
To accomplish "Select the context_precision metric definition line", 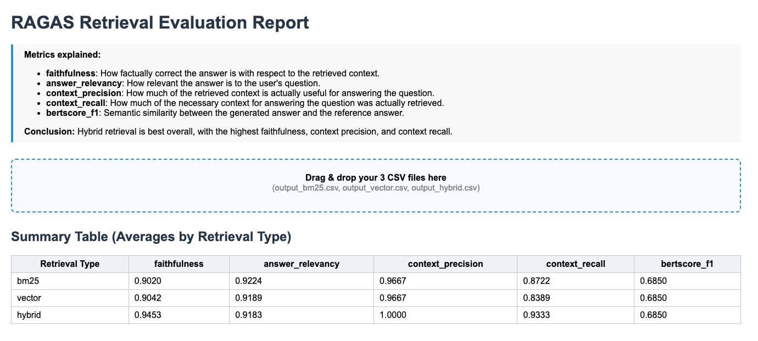I will pyautogui.click(x=240, y=93).
